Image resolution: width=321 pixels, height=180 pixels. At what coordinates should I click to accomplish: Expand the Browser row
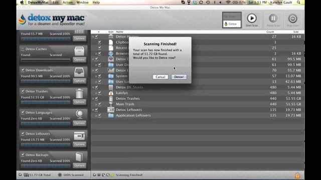click(96, 53)
